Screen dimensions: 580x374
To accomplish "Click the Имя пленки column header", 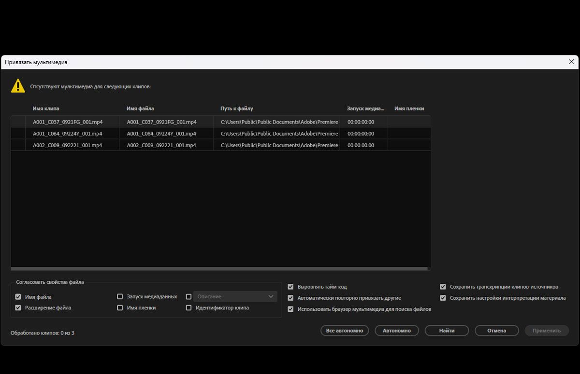I will click(409, 109).
